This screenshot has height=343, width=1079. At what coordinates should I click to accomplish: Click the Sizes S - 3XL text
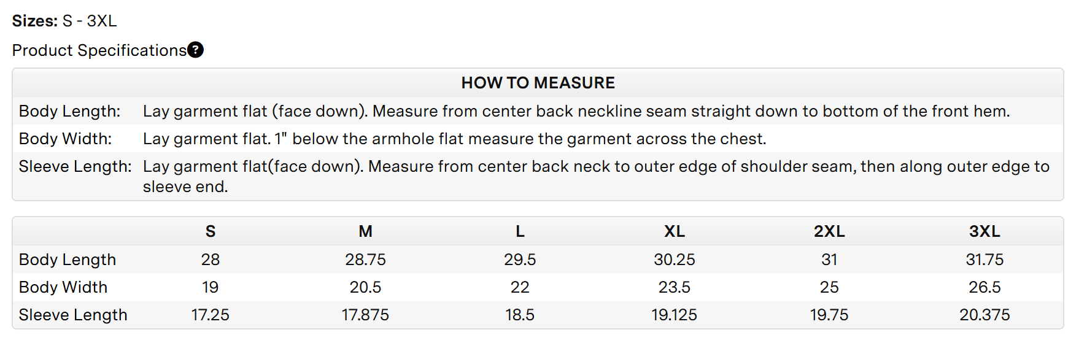[64, 21]
